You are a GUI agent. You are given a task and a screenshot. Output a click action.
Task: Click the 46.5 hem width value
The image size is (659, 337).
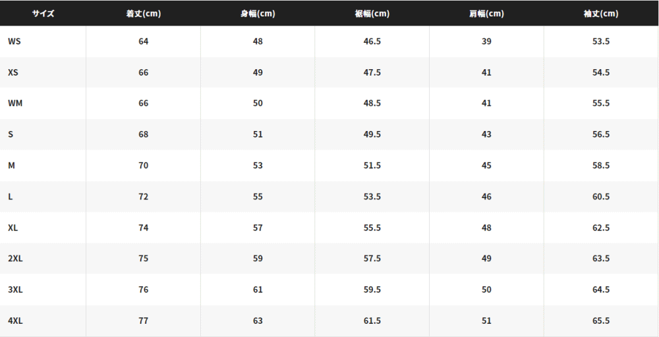(x=372, y=41)
